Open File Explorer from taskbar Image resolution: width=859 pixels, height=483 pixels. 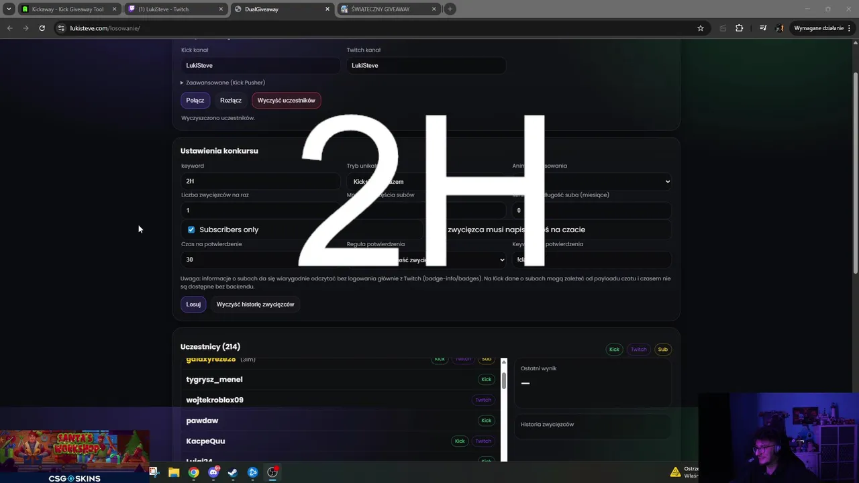[x=174, y=472]
